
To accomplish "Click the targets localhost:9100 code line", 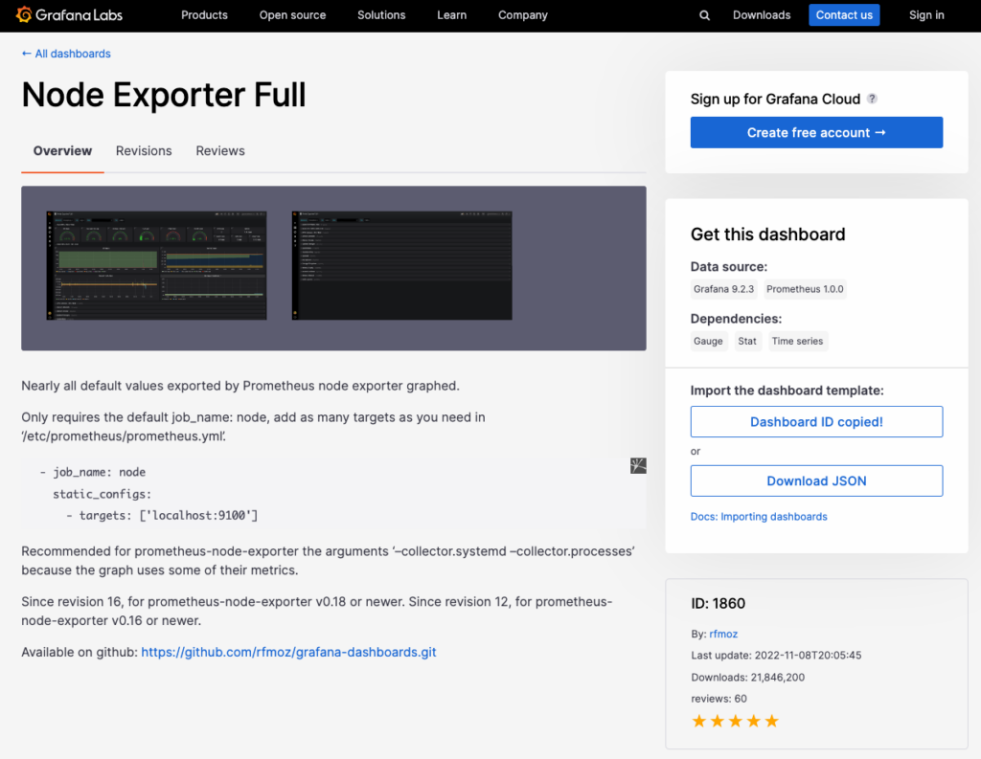I will [162, 515].
